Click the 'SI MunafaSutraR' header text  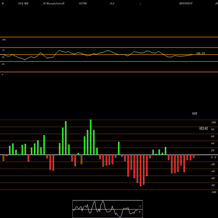pyautogui.click(x=54, y=3)
